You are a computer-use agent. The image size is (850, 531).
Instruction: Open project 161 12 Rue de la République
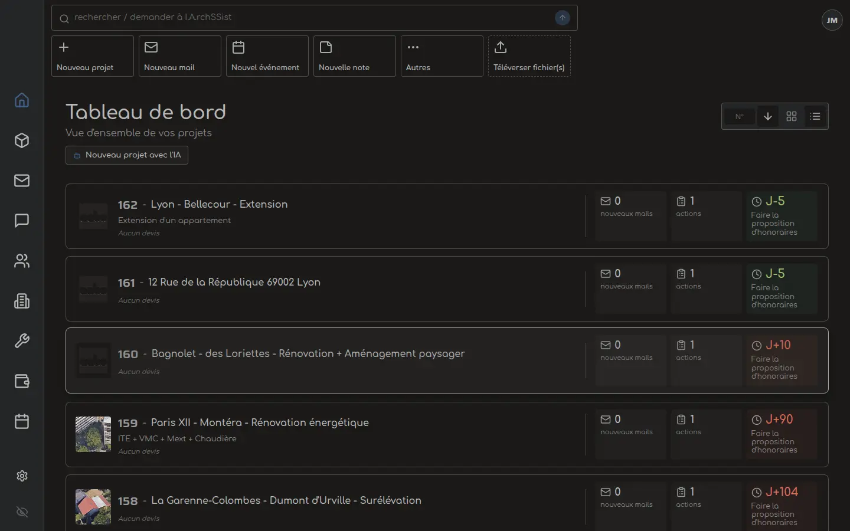pos(447,289)
